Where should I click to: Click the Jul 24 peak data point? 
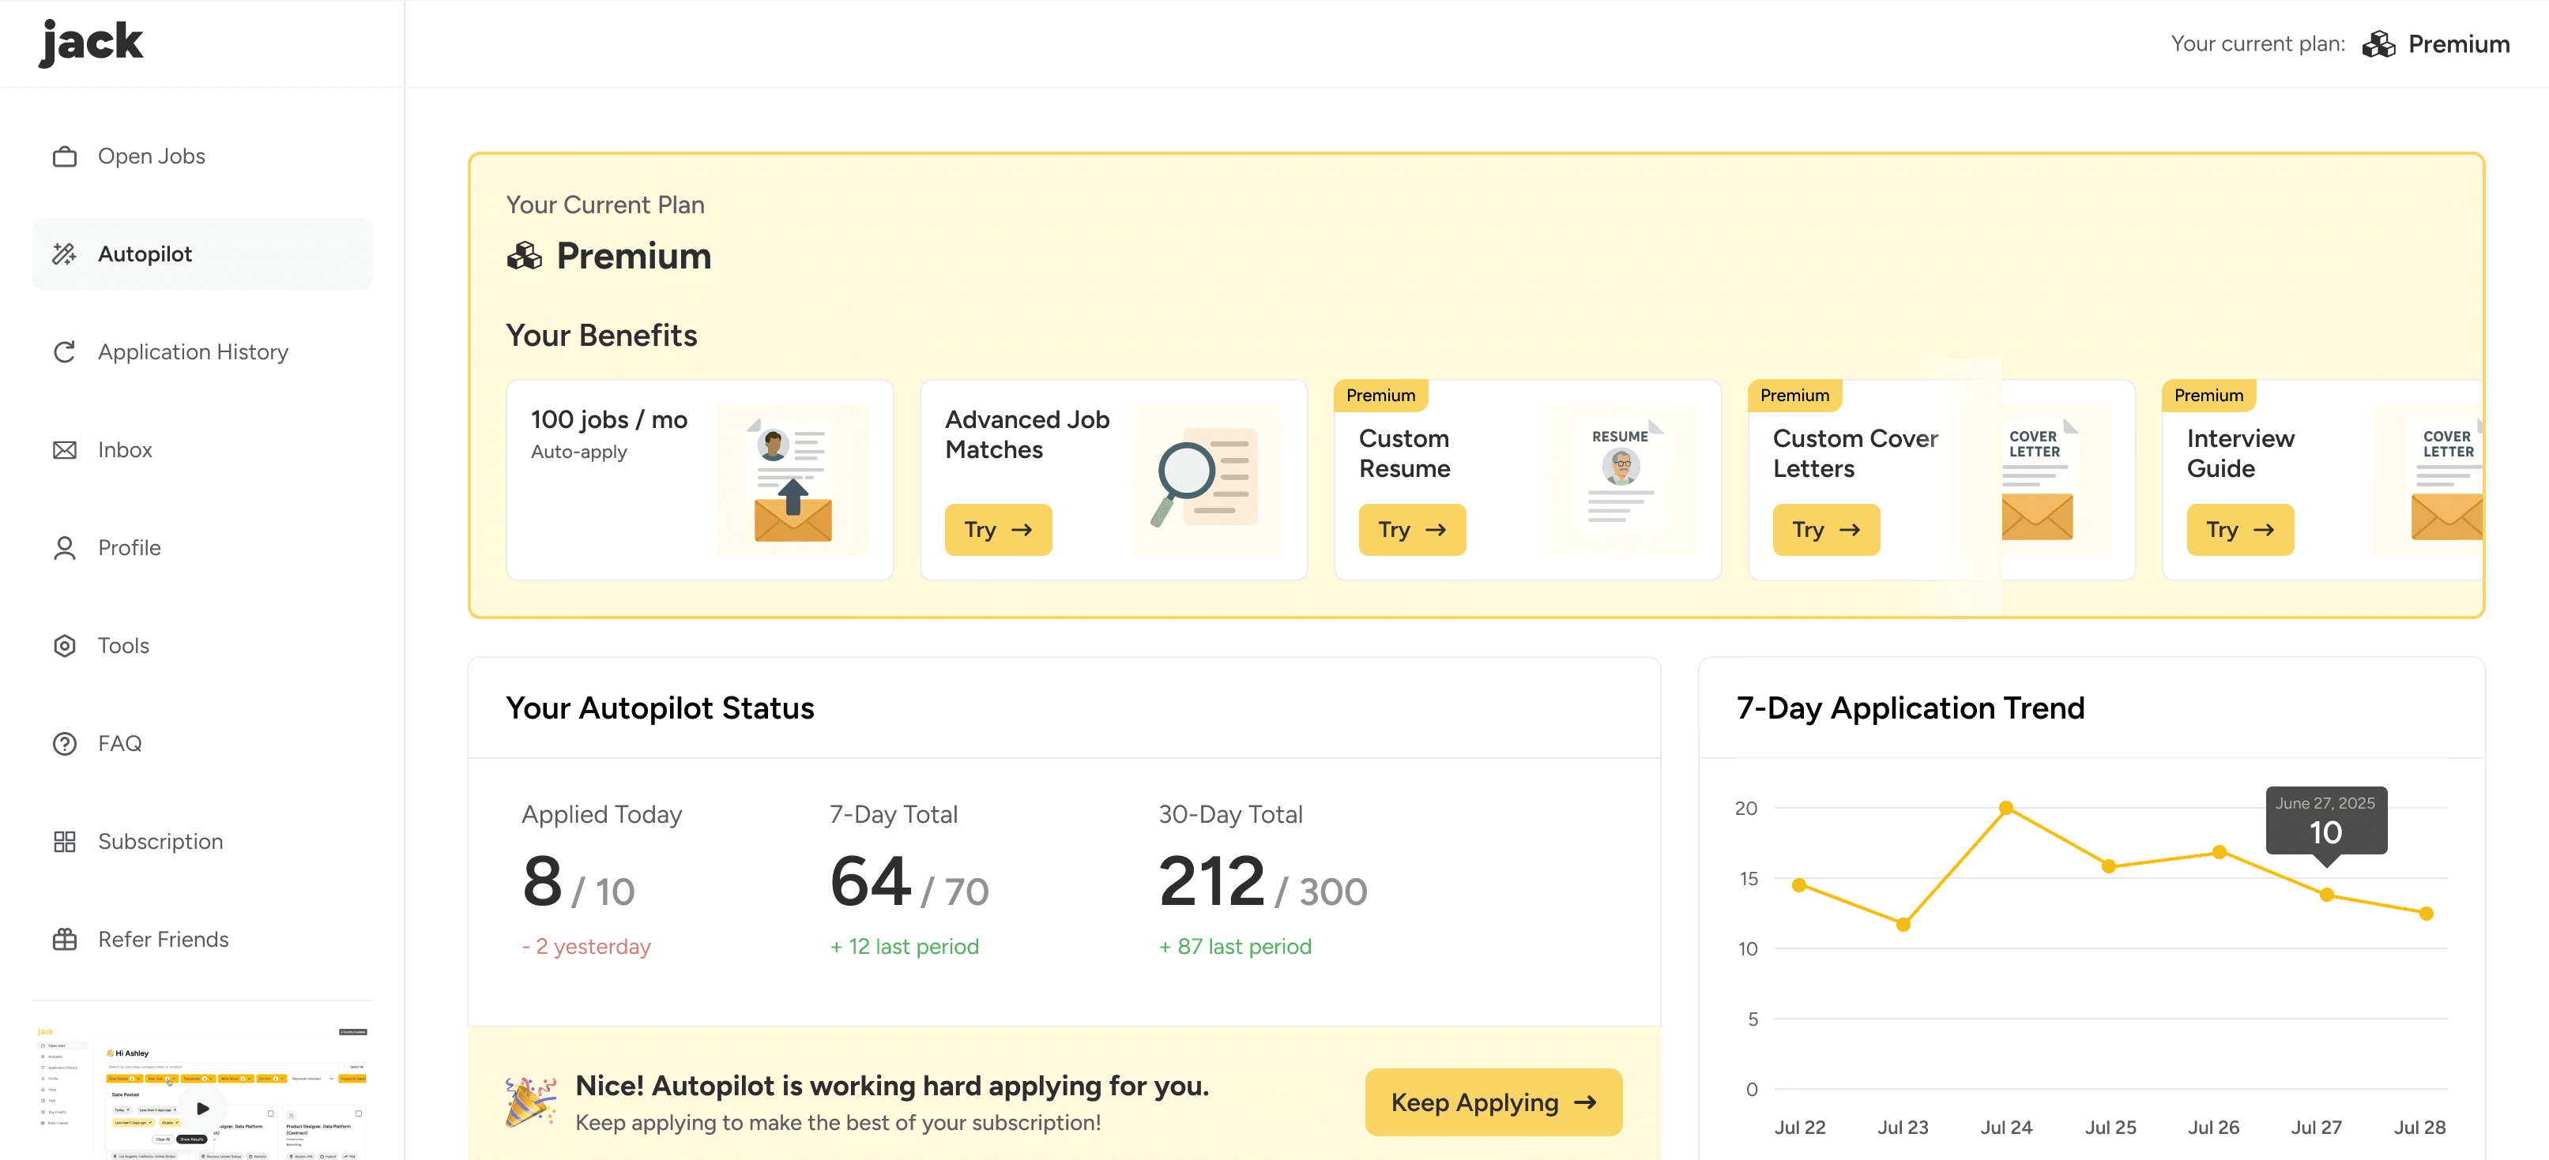pyautogui.click(x=2005, y=808)
